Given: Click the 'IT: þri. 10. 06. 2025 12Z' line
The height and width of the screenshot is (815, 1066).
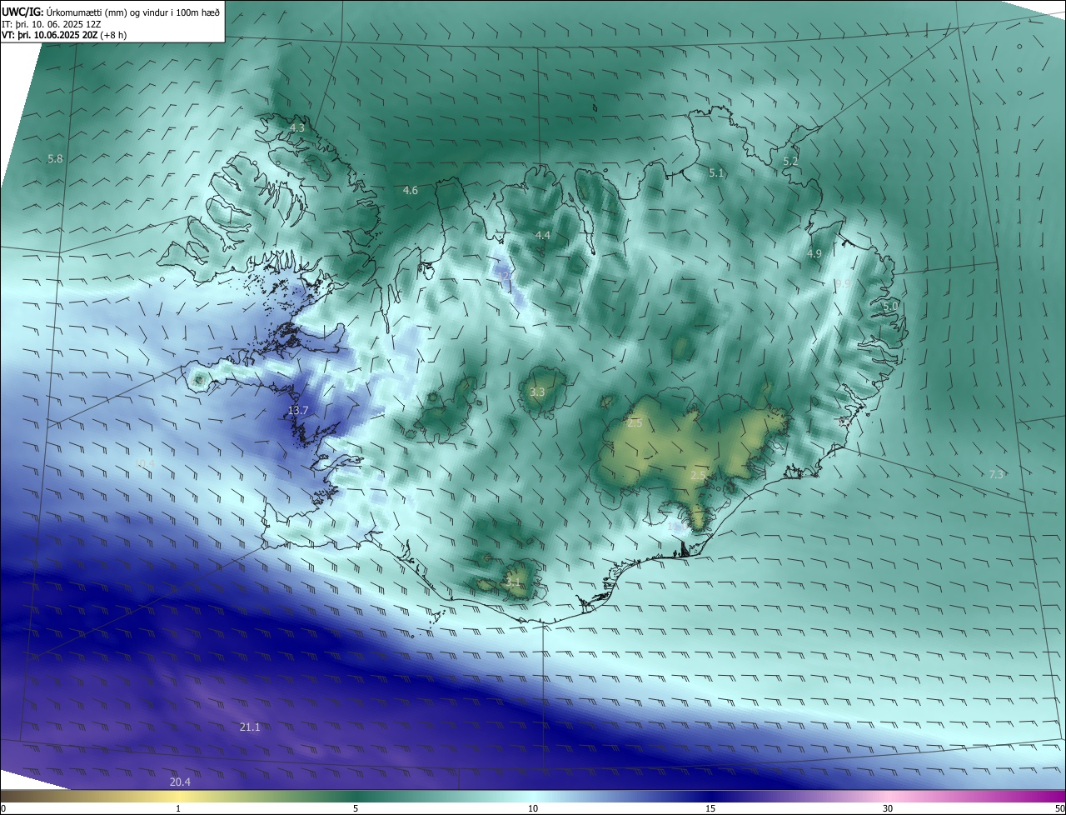Looking at the screenshot, I should [x=52, y=25].
